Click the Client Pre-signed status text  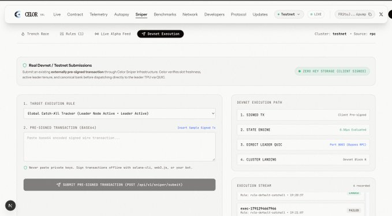tap(352, 115)
